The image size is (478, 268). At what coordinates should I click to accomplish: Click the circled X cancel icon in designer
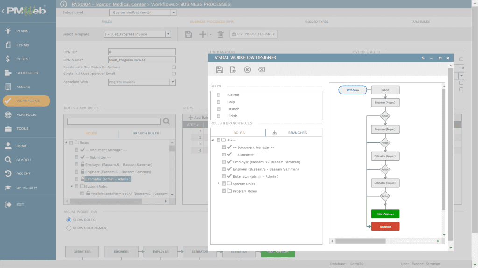click(247, 70)
